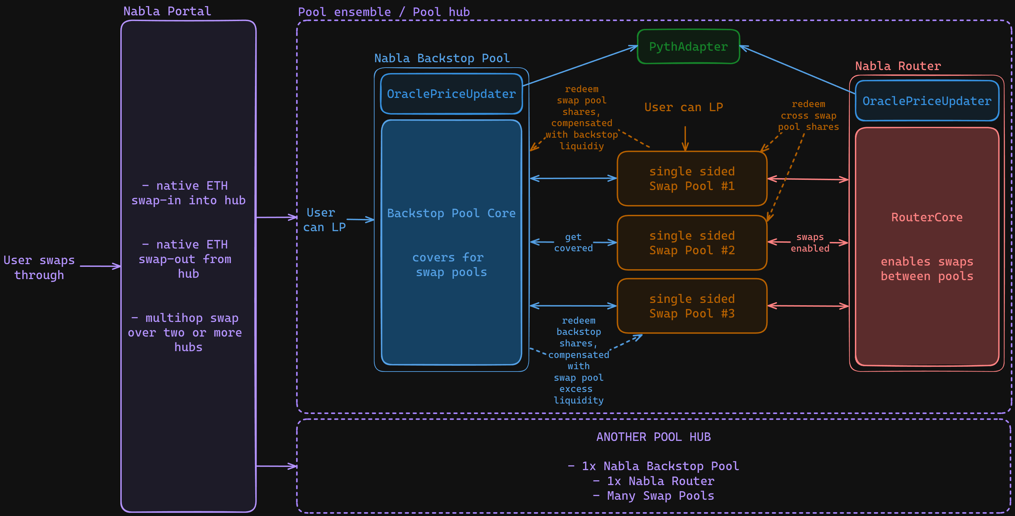Select single sided Swap Pool #1 box

click(x=692, y=178)
